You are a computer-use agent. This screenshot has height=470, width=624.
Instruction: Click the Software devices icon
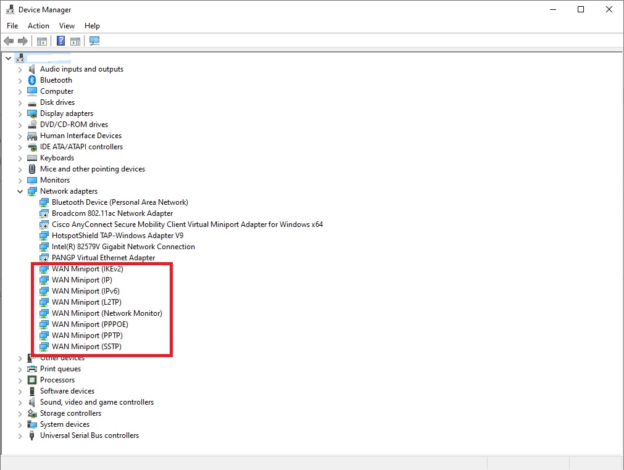(32, 391)
